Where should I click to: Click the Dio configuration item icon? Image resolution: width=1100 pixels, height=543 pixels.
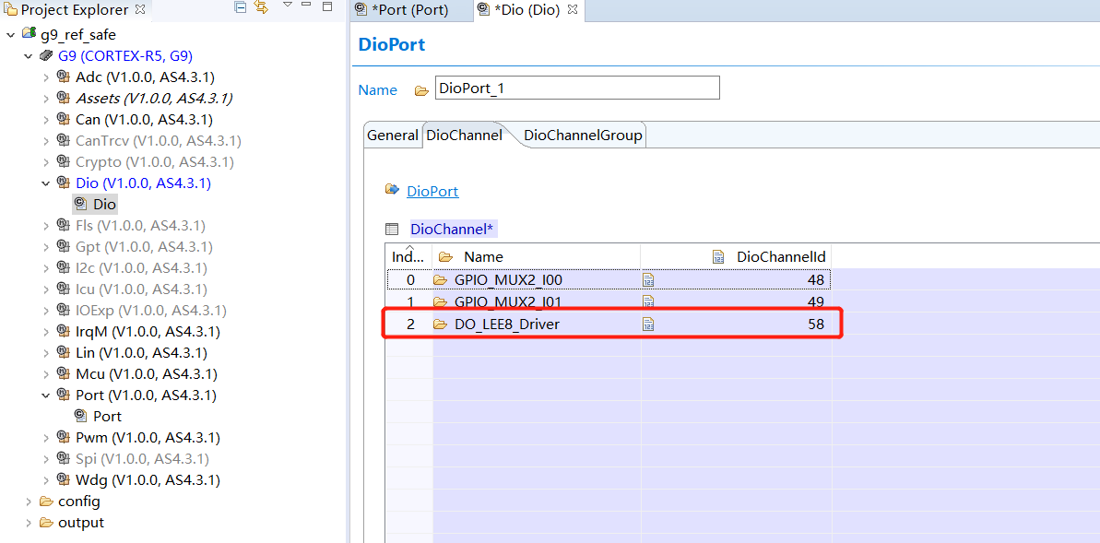coord(80,204)
